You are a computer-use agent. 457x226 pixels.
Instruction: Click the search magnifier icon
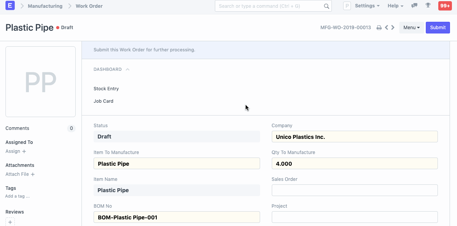point(326,6)
